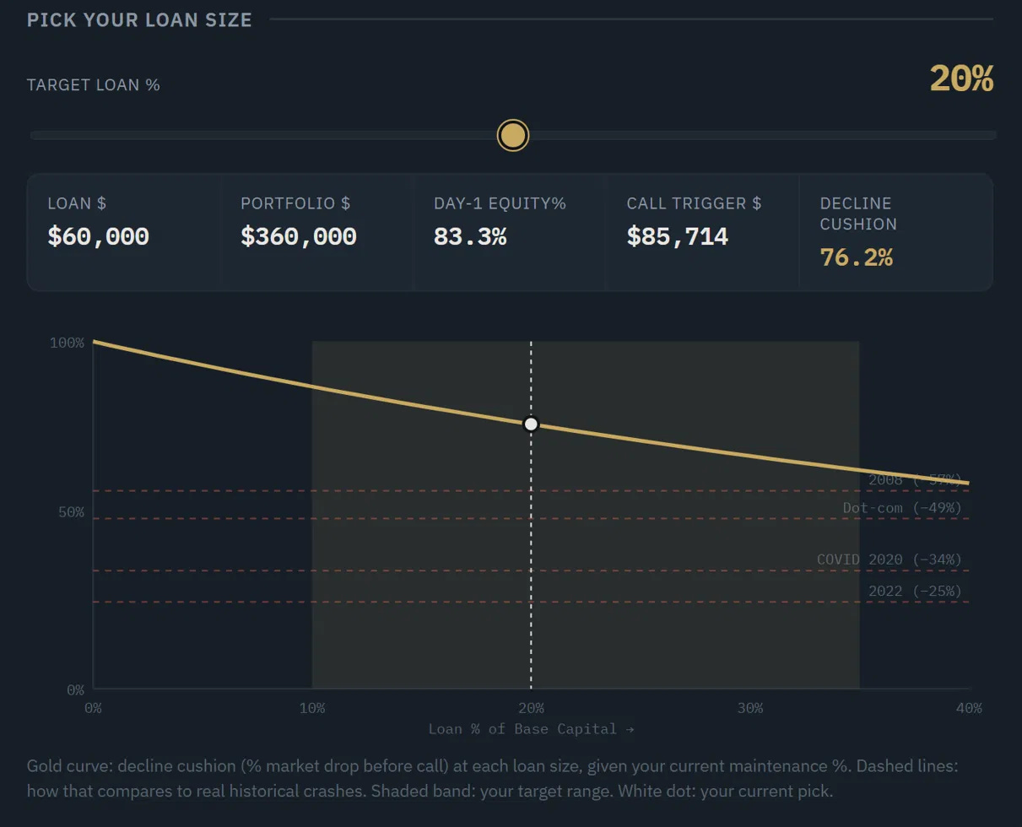This screenshot has width=1022, height=827.
Task: Click the COVID 2020 (-34%) label
Action: click(x=890, y=559)
